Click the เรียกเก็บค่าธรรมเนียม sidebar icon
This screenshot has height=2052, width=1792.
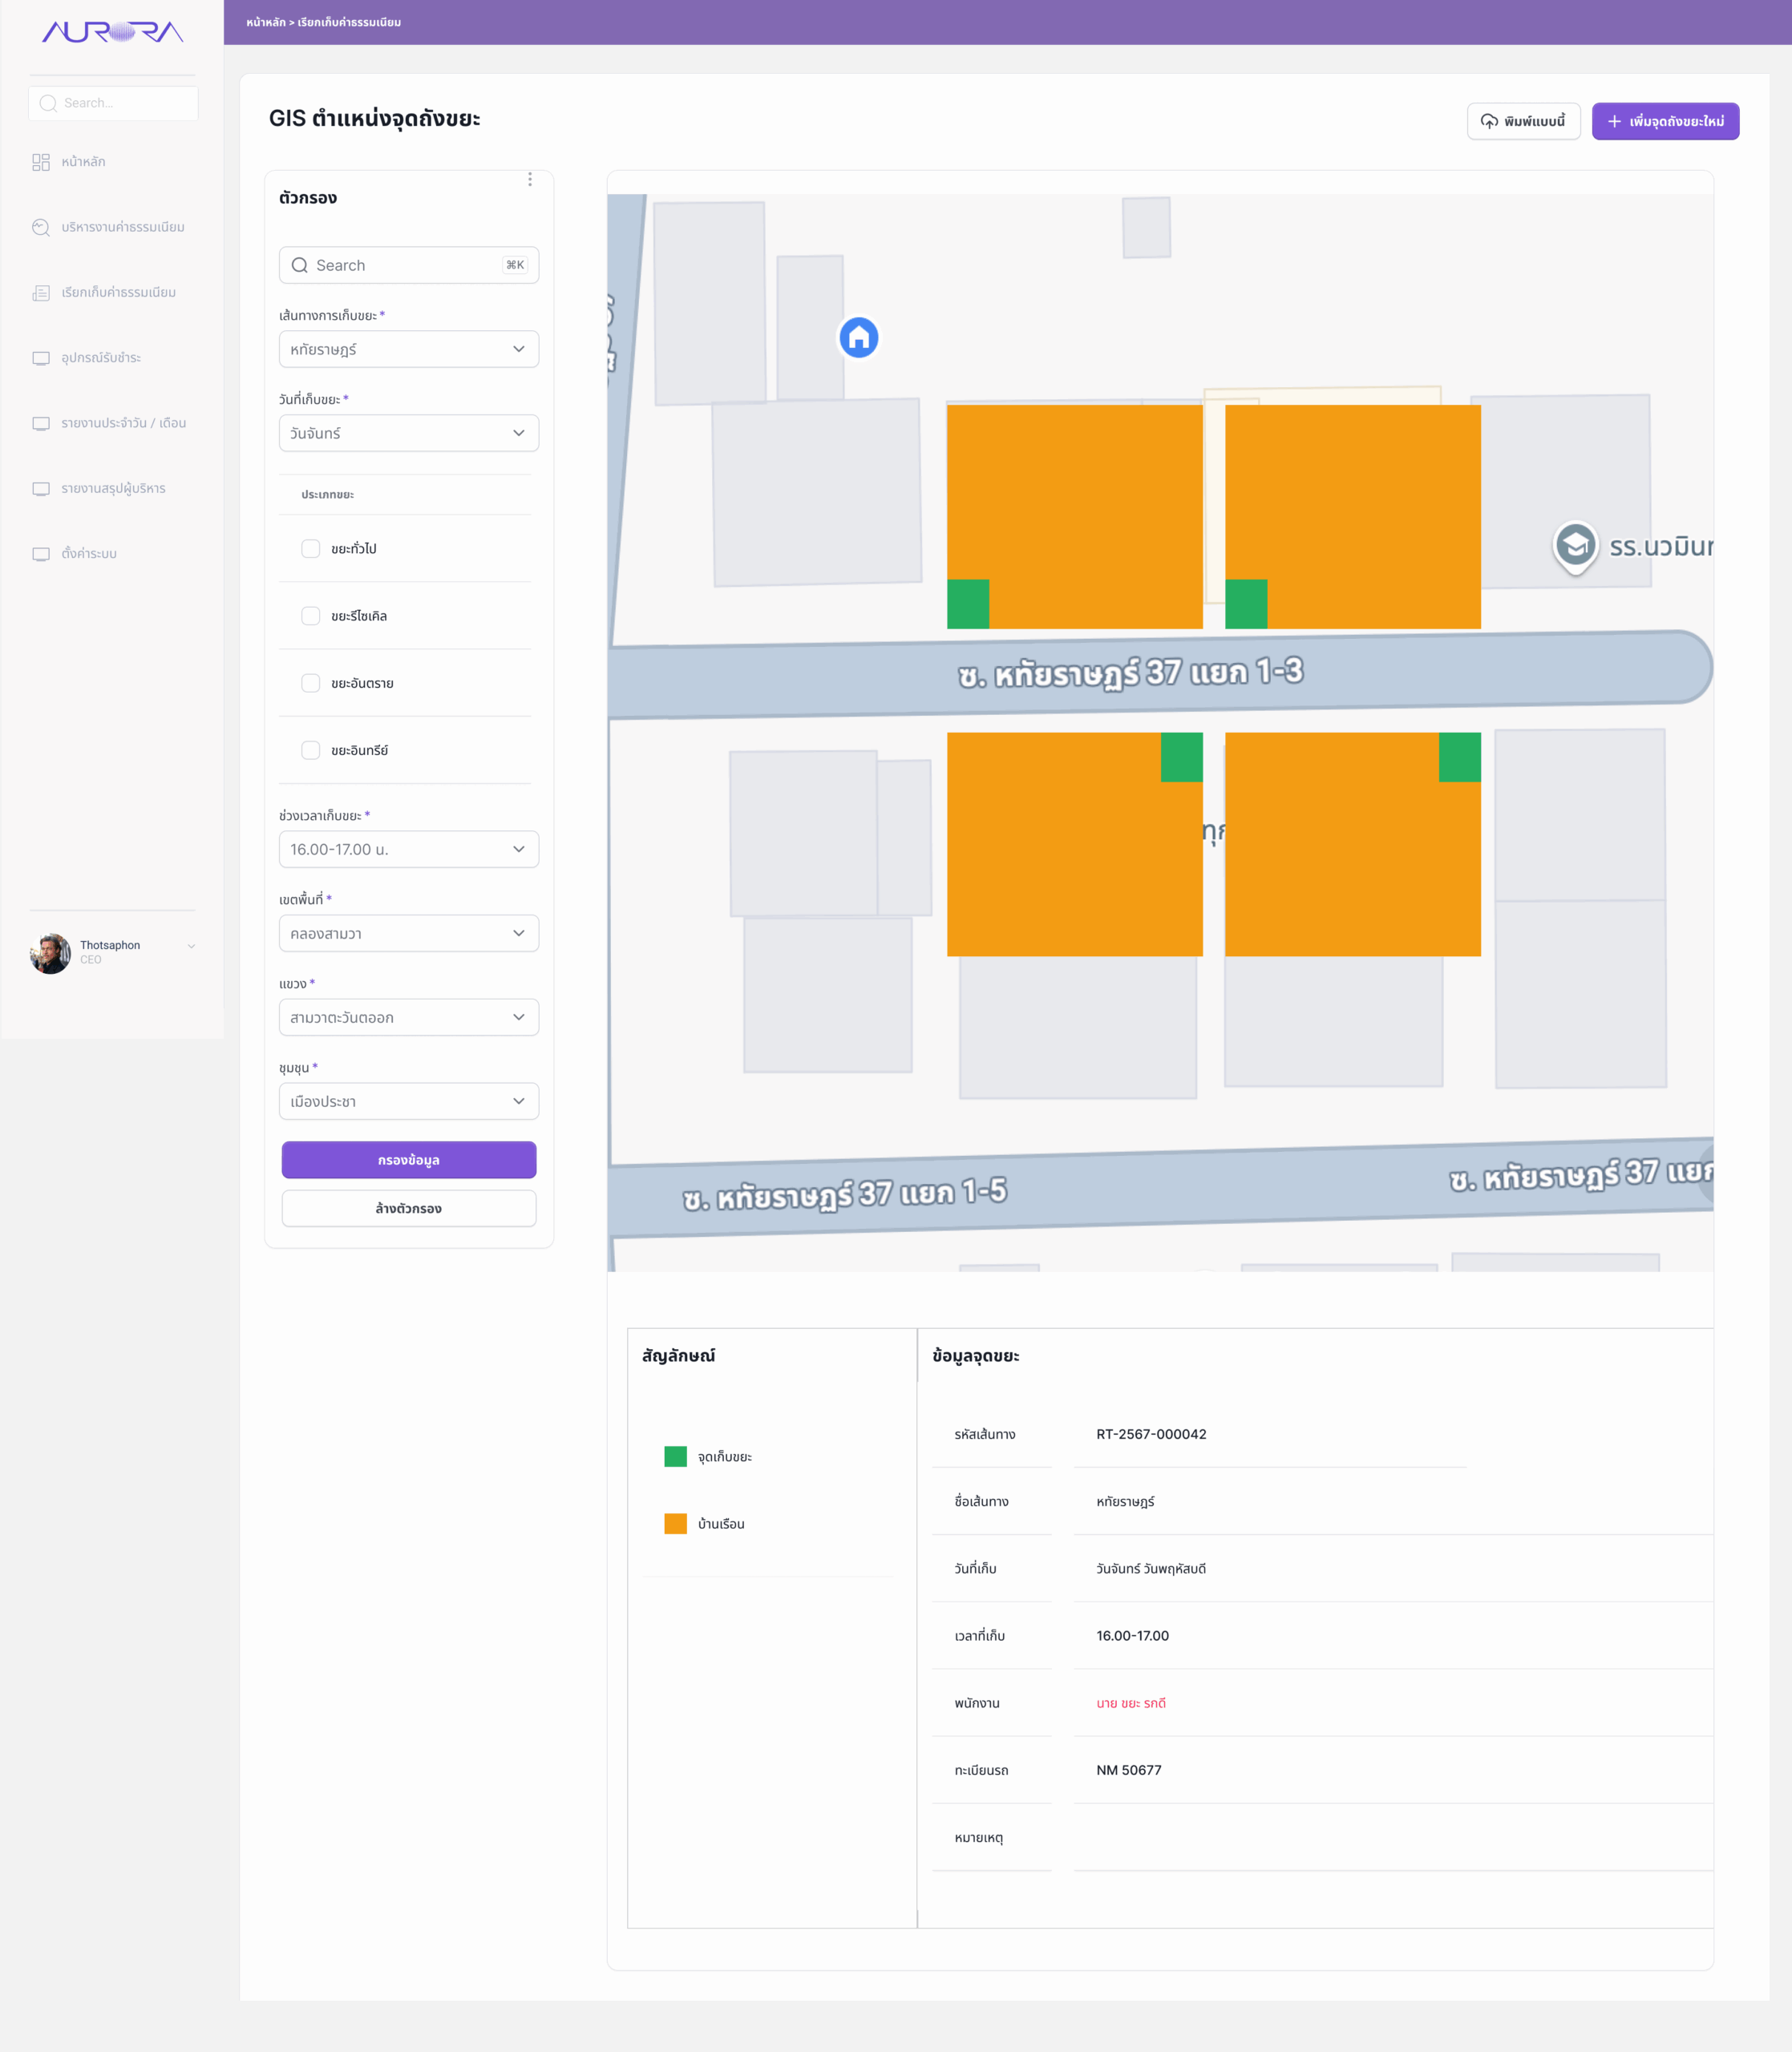click(x=41, y=293)
